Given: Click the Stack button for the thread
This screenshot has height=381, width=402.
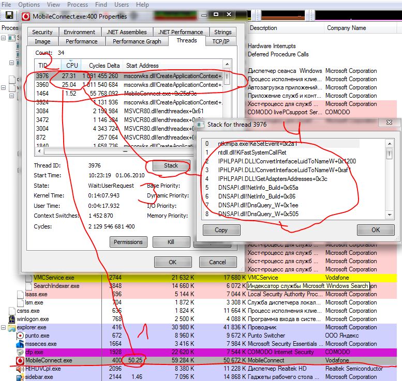Looking at the screenshot, I should 171,165.
